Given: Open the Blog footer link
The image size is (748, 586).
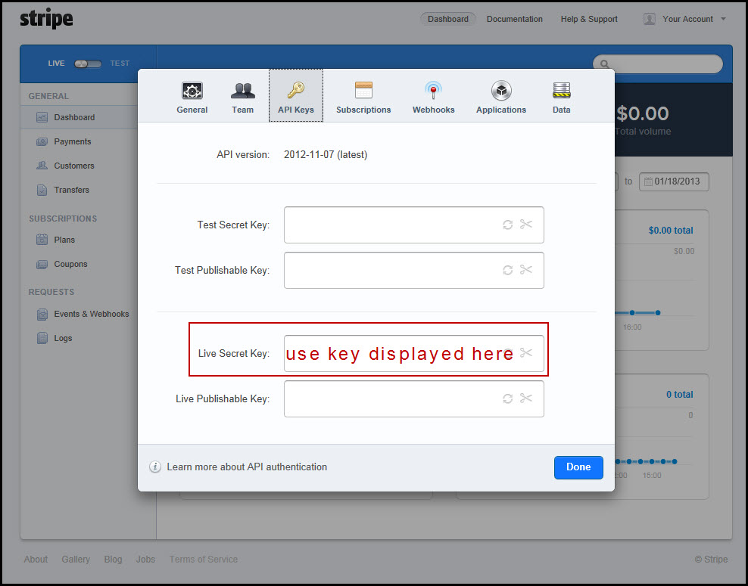Looking at the screenshot, I should [113, 560].
